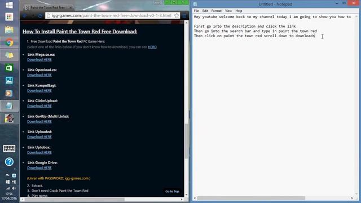Click the Notepad horizontal scrollbar thumb
This screenshot has width=361, height=203.
point(251,198)
